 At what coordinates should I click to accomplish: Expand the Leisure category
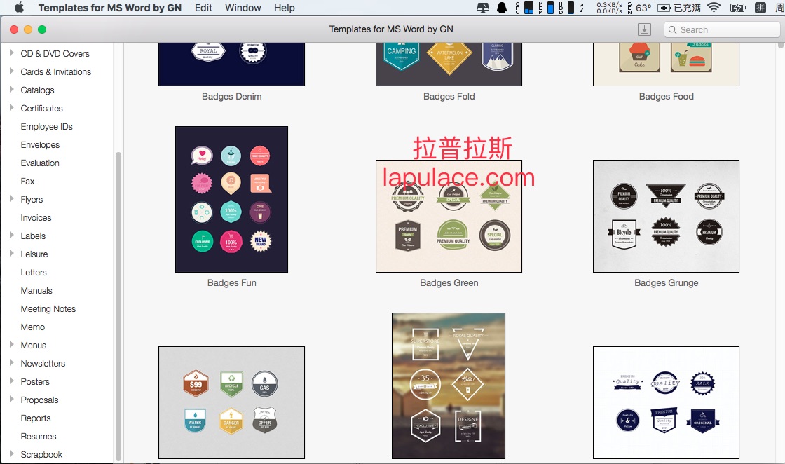tap(11, 253)
